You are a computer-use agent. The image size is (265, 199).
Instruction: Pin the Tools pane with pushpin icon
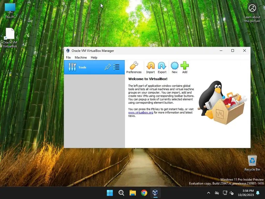(108, 67)
